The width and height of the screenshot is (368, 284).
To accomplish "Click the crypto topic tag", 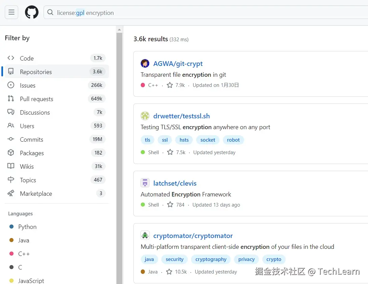I will [274, 259].
